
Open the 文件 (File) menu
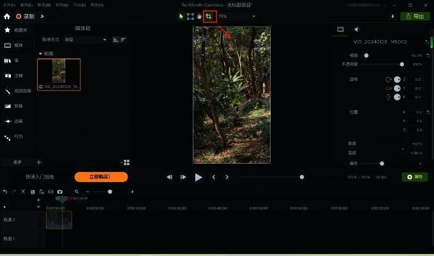tap(8, 4)
